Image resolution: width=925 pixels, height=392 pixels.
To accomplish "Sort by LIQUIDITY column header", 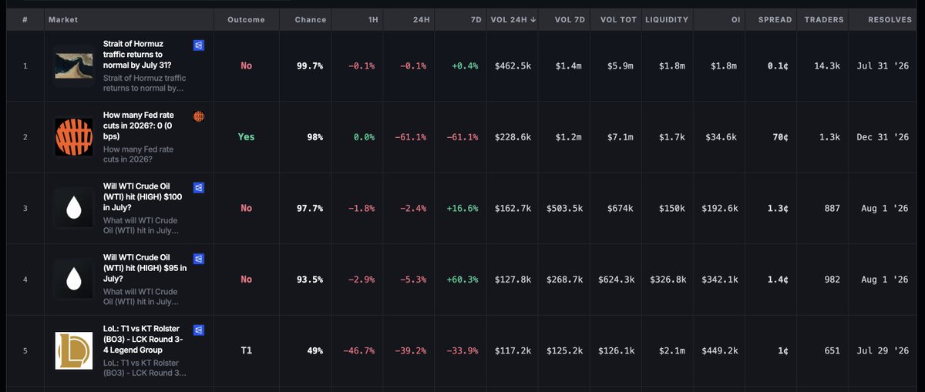I will point(667,19).
